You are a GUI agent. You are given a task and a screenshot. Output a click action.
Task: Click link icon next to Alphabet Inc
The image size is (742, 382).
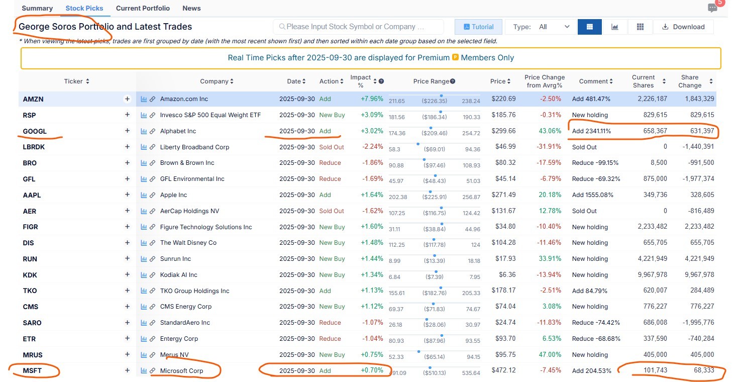click(152, 131)
